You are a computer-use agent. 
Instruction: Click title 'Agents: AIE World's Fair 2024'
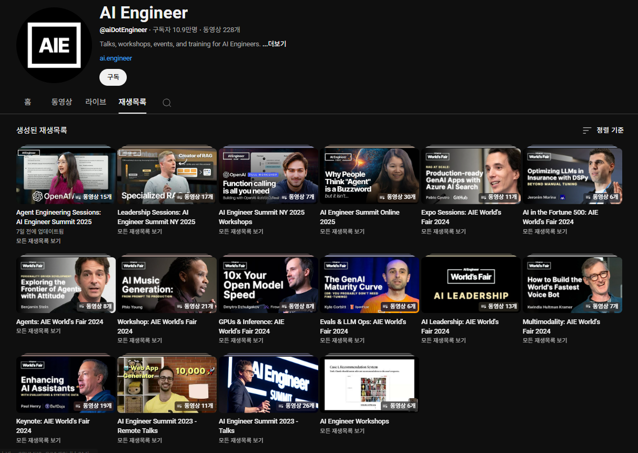(x=60, y=322)
